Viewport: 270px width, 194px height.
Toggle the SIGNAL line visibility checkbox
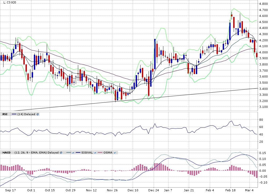coord(95,153)
